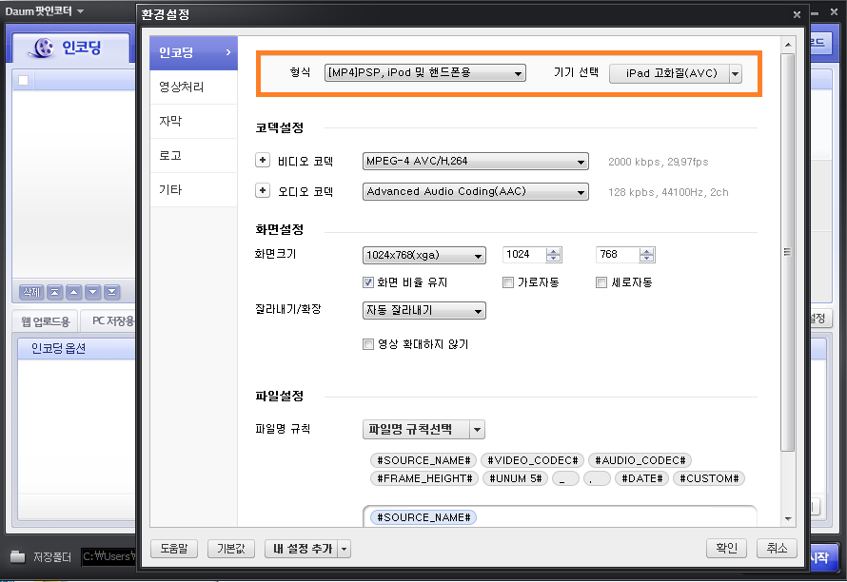
Task: Open the 잘라내기/확장 dropdown
Action: pyautogui.click(x=423, y=311)
